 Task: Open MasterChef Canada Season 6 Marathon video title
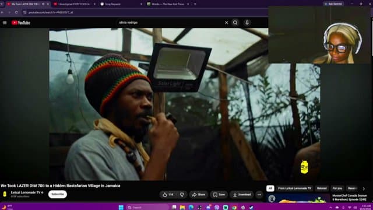click(x=350, y=197)
